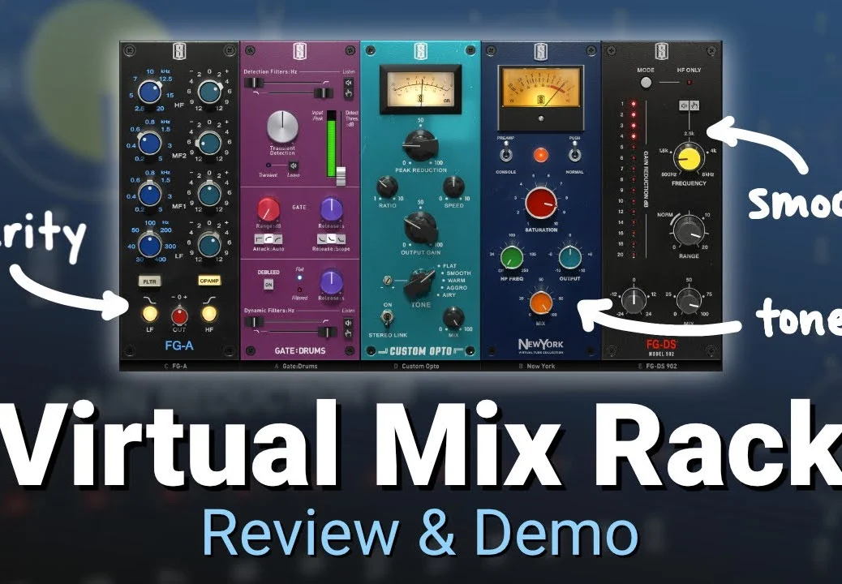Image resolution: width=842 pixels, height=584 pixels.
Task: Click the Peak Reduction knob on Custom Opto
Action: 420,144
